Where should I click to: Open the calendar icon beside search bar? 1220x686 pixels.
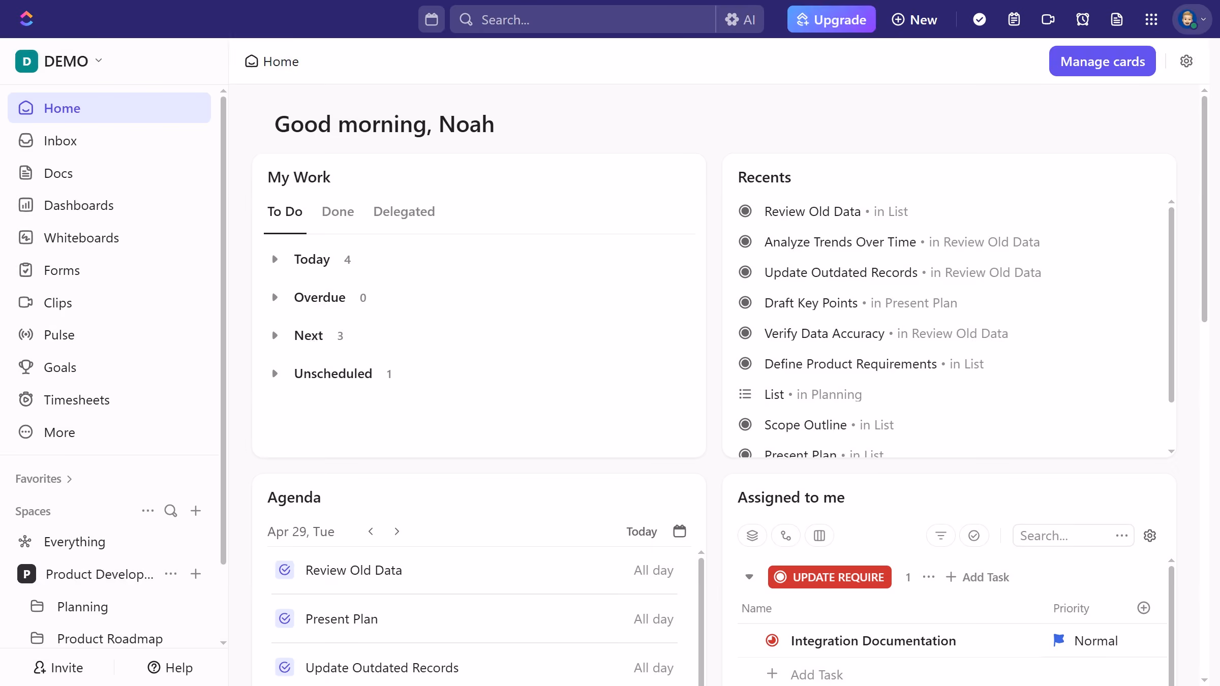(x=432, y=19)
